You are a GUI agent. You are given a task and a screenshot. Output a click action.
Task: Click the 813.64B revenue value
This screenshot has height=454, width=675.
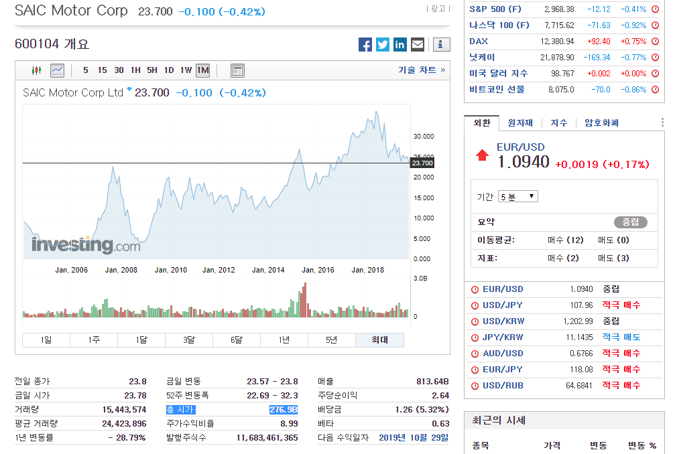[432, 381]
